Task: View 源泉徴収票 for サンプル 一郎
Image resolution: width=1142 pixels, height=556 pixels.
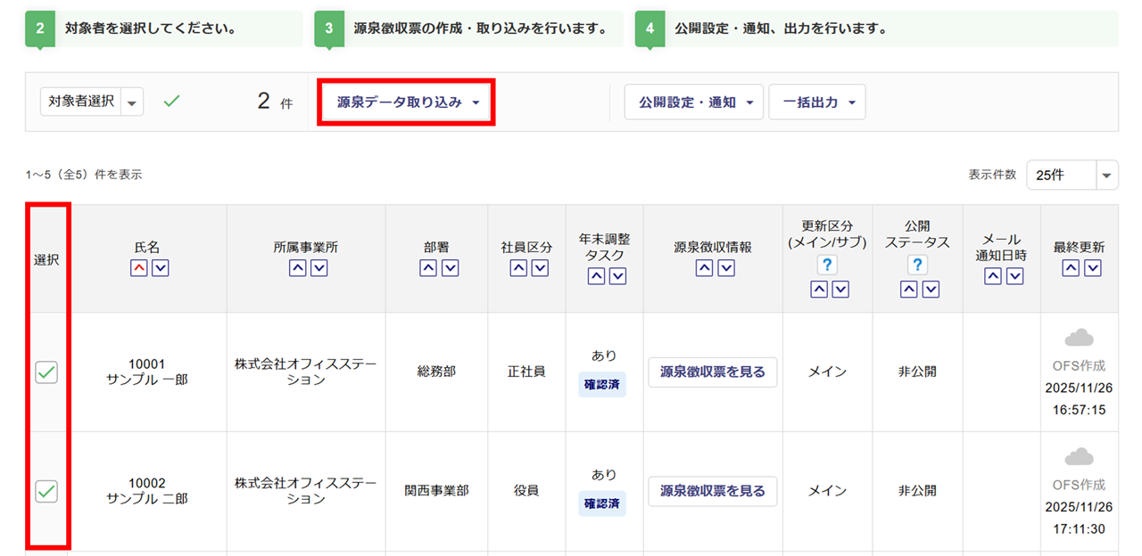Action: tap(712, 372)
